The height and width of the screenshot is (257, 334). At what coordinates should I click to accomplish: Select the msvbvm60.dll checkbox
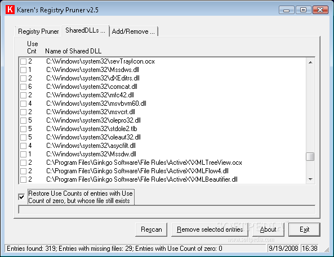pos(23,103)
